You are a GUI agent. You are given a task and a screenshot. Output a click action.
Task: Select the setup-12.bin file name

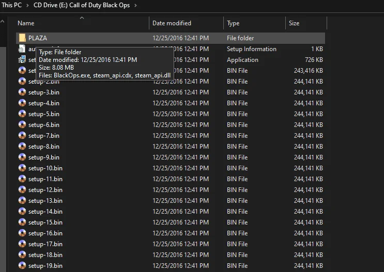pos(45,190)
